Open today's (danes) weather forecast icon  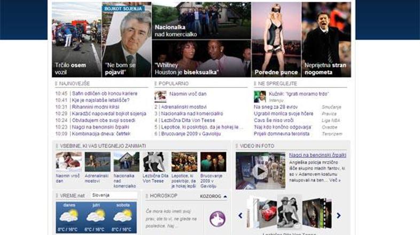click(x=69, y=216)
